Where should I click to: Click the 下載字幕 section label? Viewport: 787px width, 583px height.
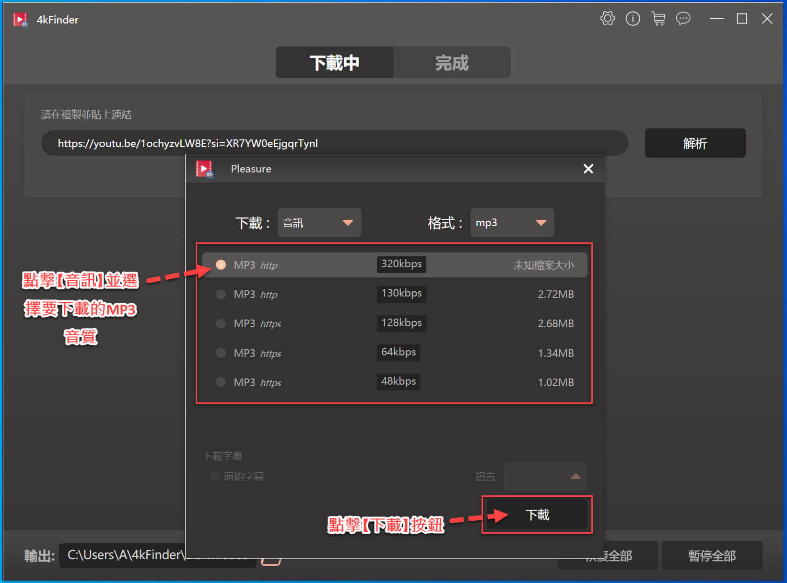coord(222,456)
